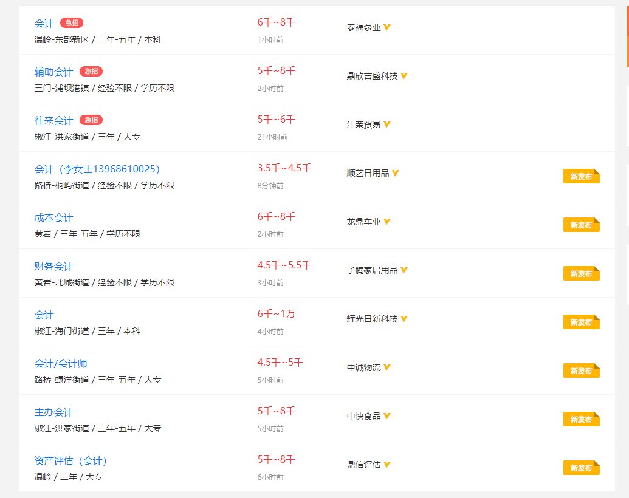Click the 急招 badge next to 会计
This screenshot has width=629, height=498.
pos(72,23)
